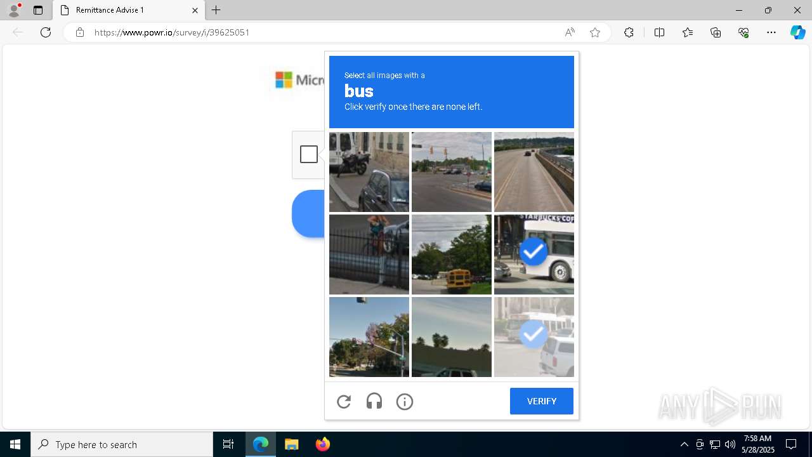
Task: Open Read aloud in address bar
Action: pyautogui.click(x=570, y=32)
